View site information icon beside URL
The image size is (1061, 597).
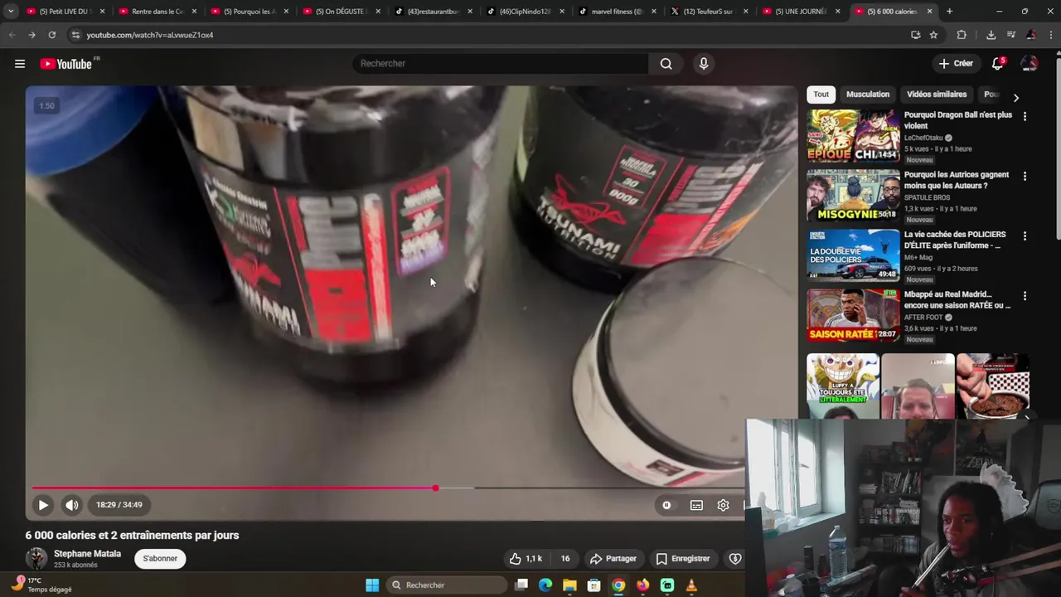pyautogui.click(x=75, y=35)
